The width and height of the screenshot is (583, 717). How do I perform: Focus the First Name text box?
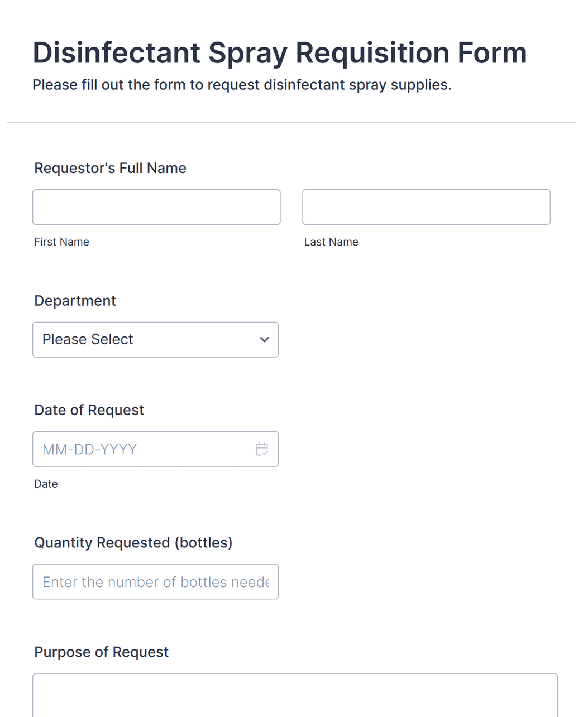point(156,207)
